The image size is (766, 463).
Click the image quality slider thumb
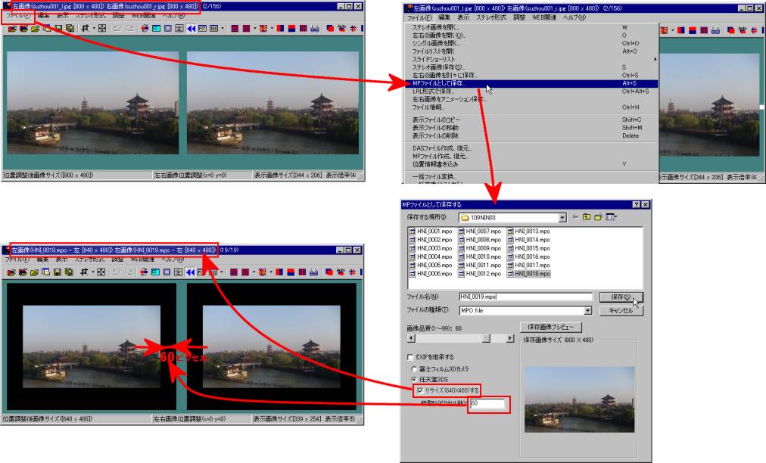[486, 338]
